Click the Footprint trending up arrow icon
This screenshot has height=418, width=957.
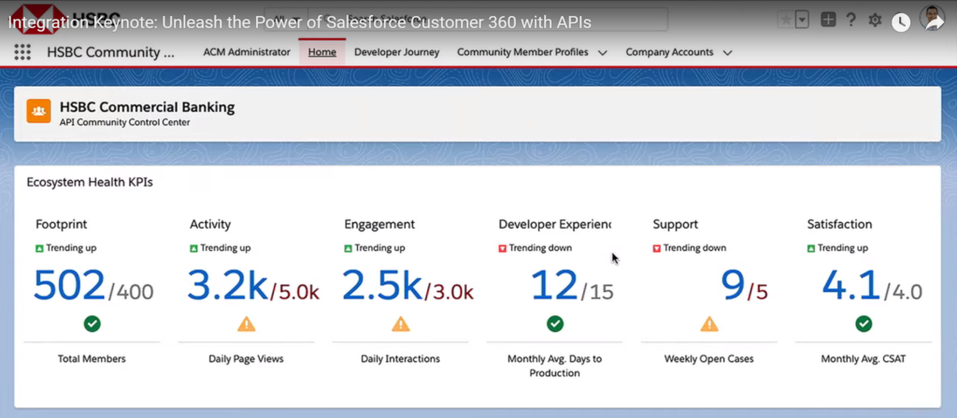39,248
